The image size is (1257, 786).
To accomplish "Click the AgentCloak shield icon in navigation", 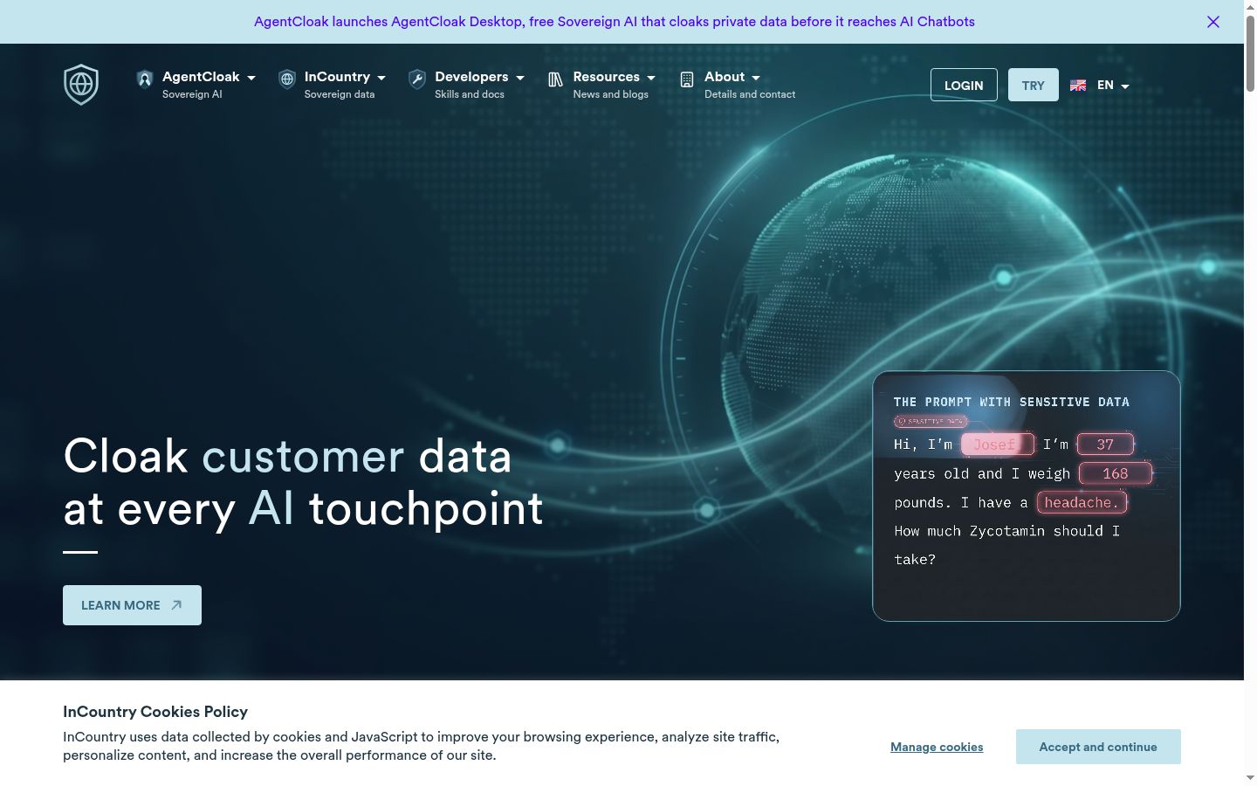I will [145, 79].
